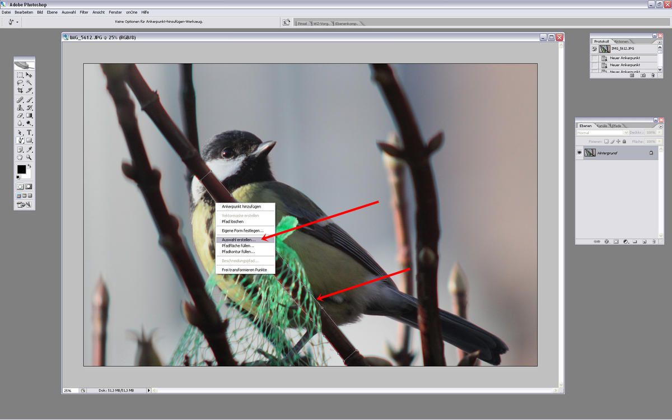Open the zoom percentage field in status bar

(x=69, y=390)
